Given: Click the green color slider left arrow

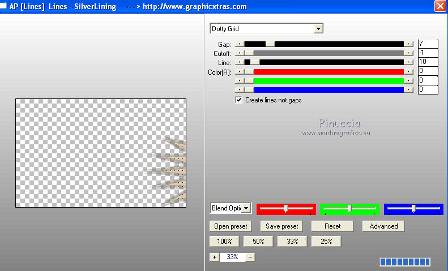Looking at the screenshot, I should (x=240, y=81).
